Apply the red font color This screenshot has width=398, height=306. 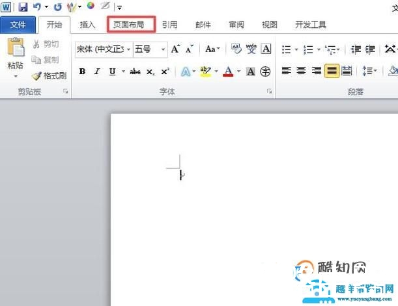coord(228,71)
